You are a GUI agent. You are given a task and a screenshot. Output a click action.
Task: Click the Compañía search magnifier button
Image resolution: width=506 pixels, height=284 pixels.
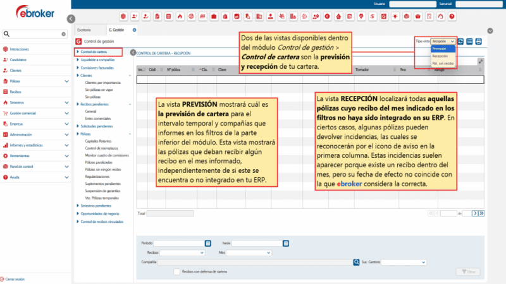point(356,263)
